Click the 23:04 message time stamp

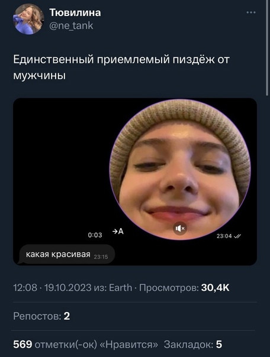224,236
